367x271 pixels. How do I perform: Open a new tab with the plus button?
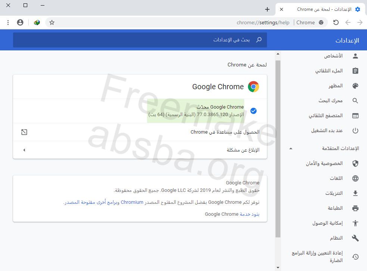coord(267,9)
